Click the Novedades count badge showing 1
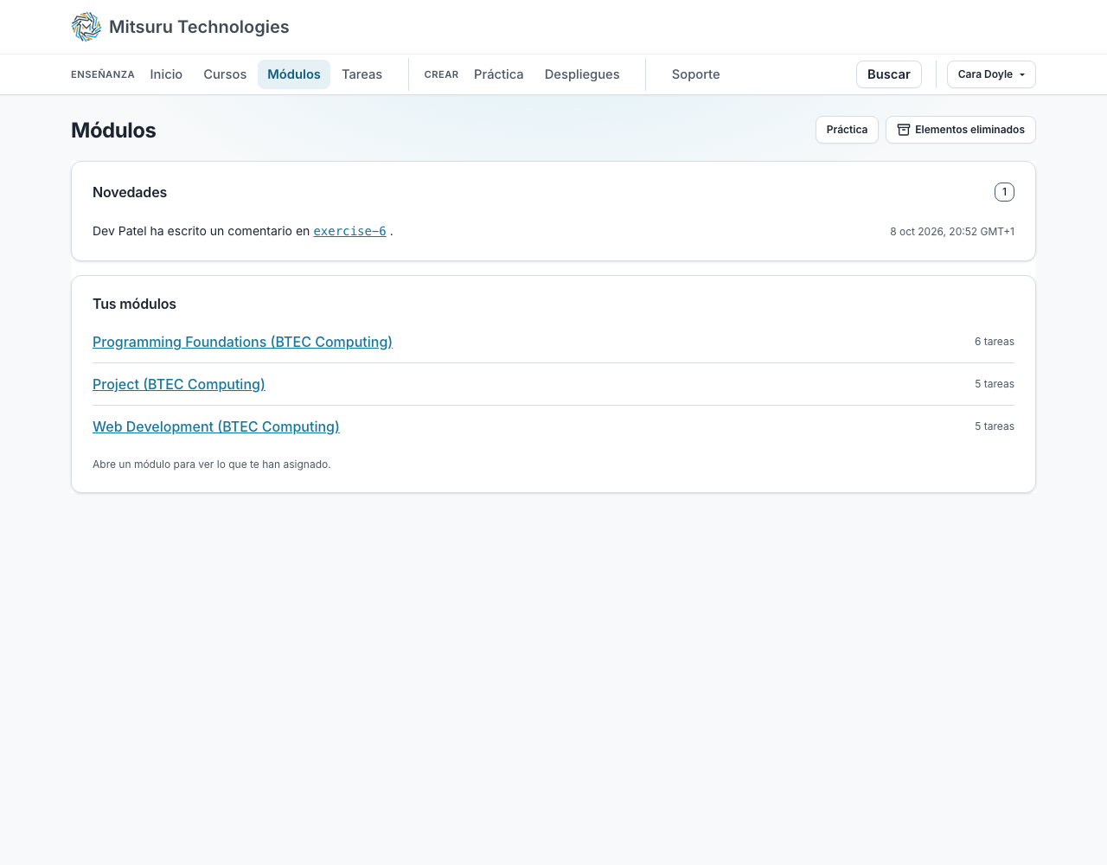The width and height of the screenshot is (1107, 865). tap(1004, 192)
